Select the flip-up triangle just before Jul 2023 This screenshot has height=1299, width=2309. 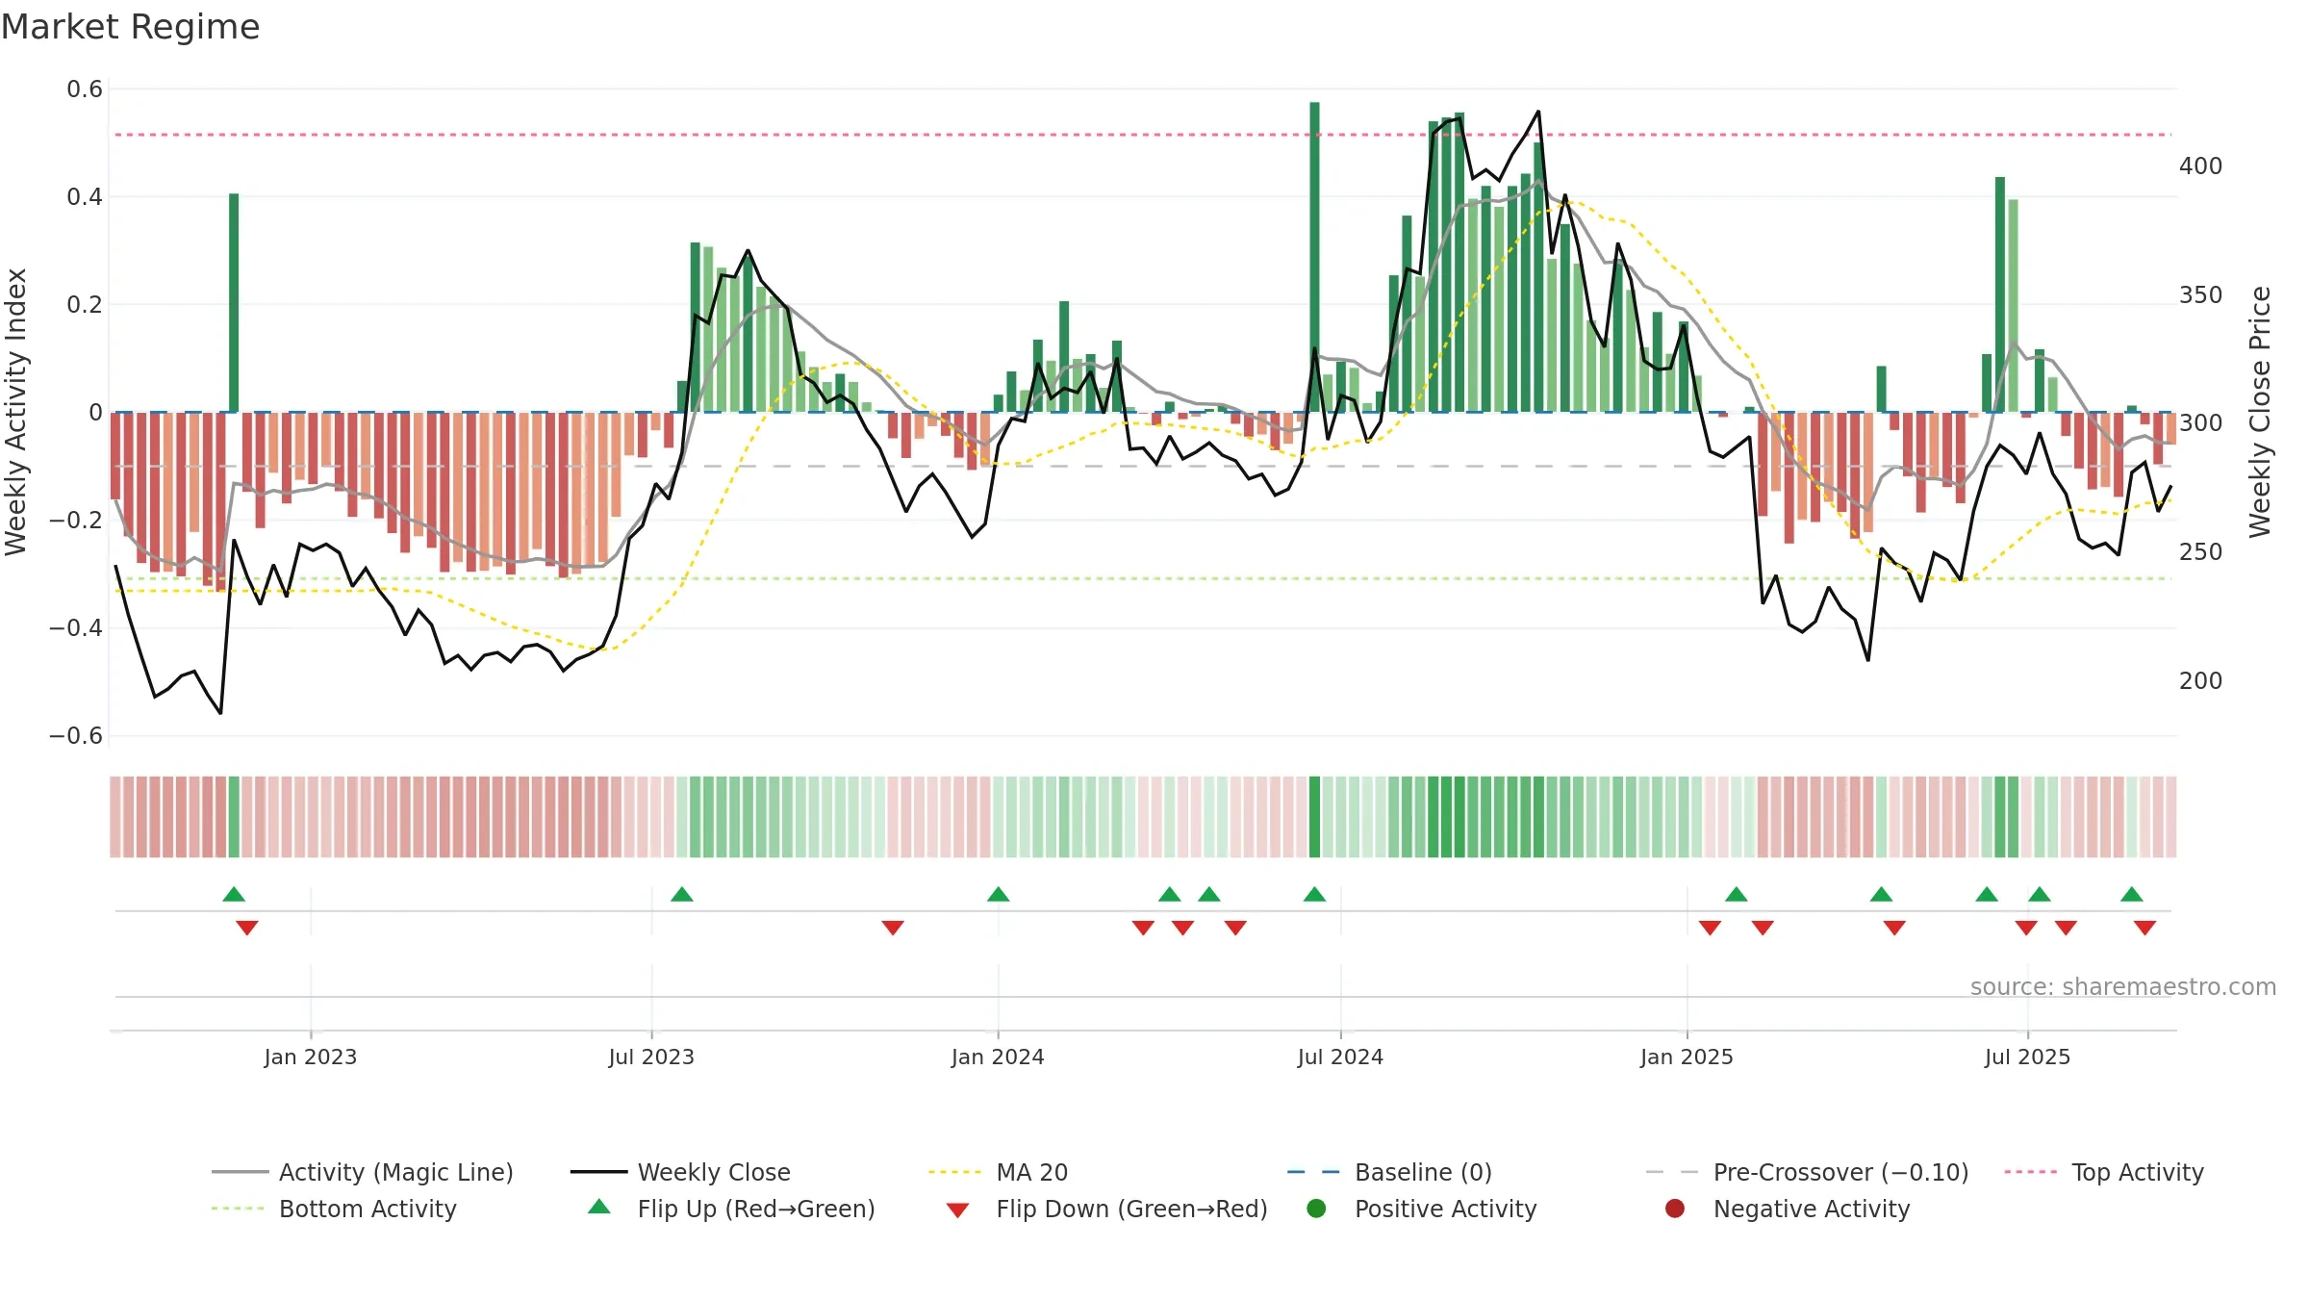(x=682, y=895)
